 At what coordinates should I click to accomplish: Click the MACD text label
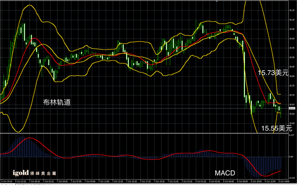[225, 173]
